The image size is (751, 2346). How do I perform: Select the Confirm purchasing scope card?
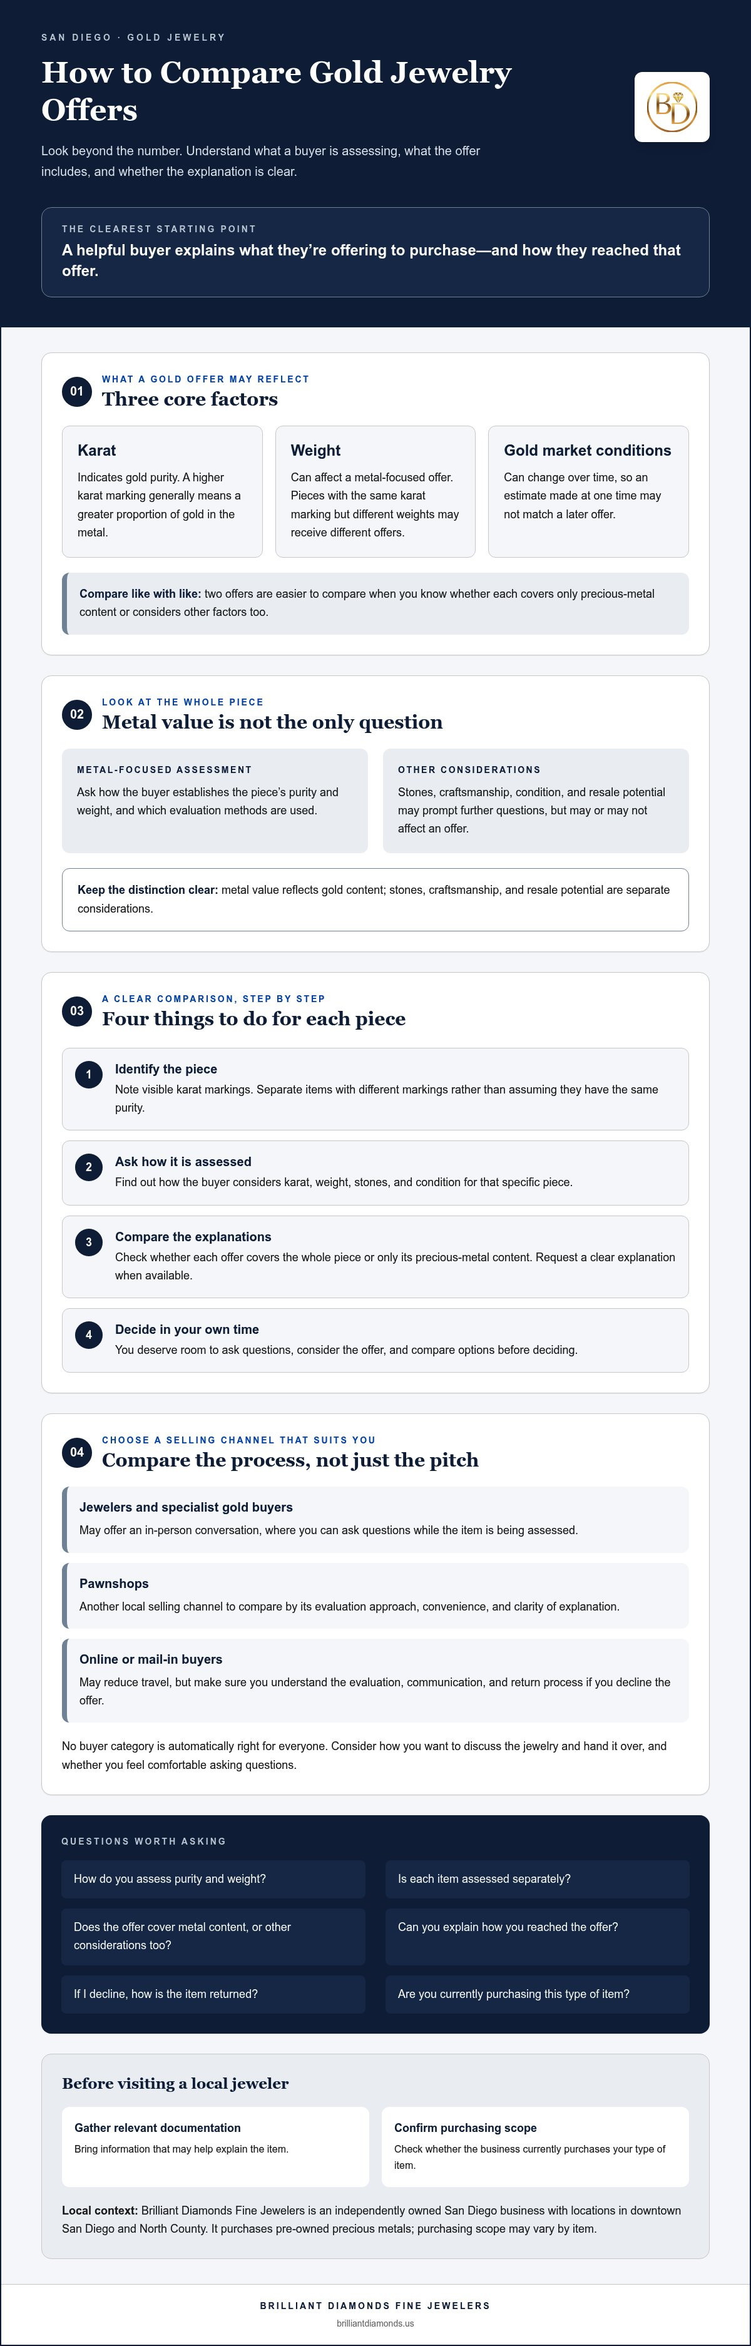click(x=535, y=2146)
